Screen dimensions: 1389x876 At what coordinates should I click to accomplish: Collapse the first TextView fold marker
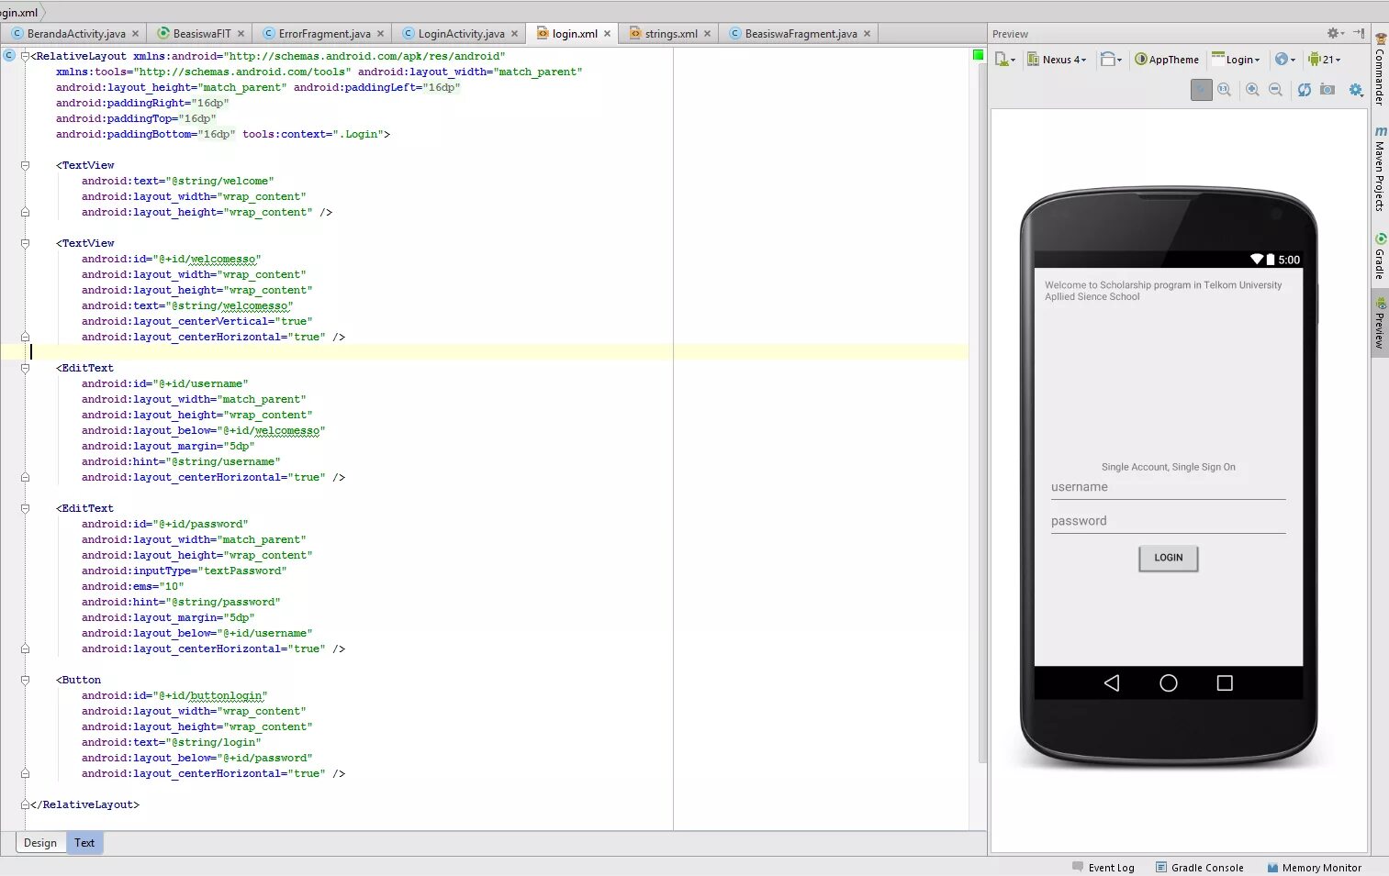(x=25, y=165)
